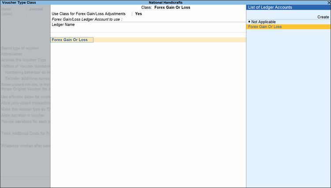Click the List of Ledger Accounts header

click(x=270, y=8)
